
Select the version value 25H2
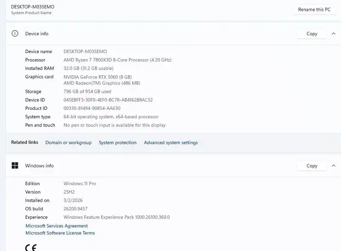click(69, 192)
